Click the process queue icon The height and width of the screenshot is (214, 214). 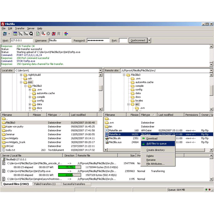tap(43, 34)
